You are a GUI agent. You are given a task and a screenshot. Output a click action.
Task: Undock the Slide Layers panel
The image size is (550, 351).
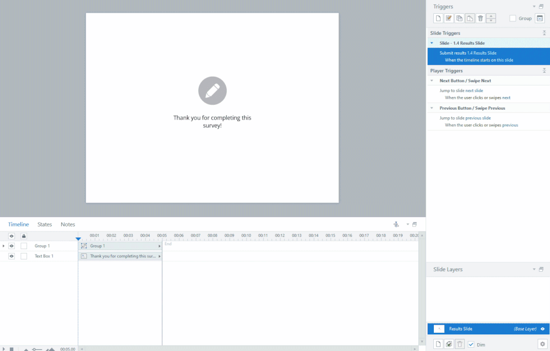[541, 269]
